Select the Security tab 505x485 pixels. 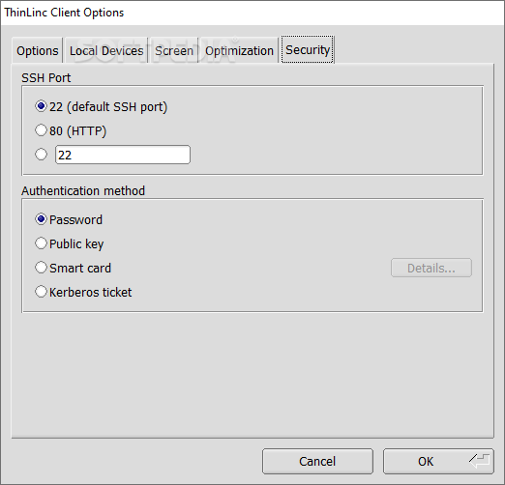click(x=308, y=49)
